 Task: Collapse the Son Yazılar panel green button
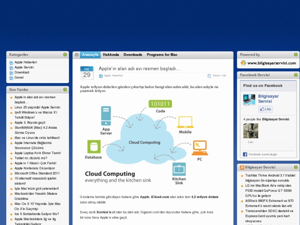point(65,90)
